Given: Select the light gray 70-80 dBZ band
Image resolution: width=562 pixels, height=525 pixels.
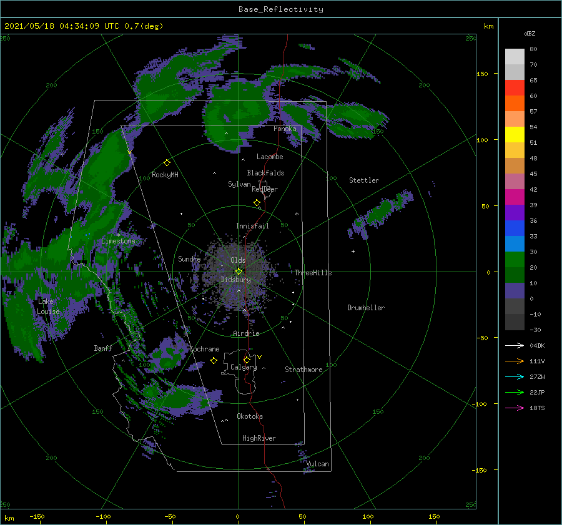Looking at the screenshot, I should 515,57.
